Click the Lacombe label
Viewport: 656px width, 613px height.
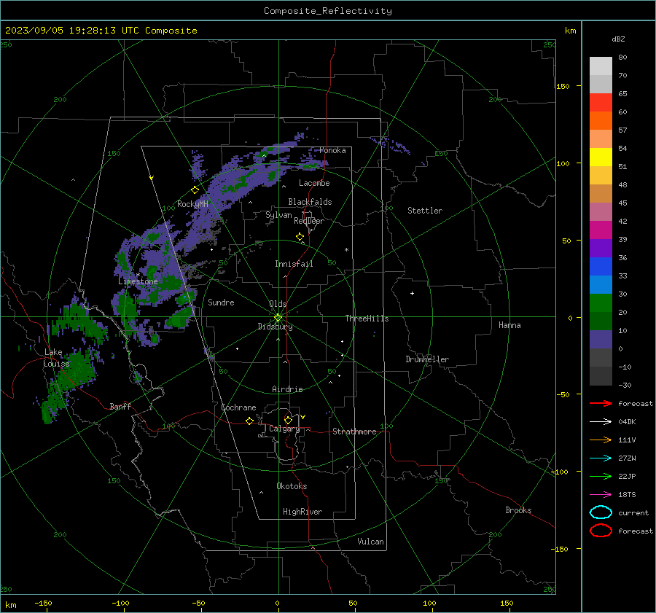click(x=314, y=183)
